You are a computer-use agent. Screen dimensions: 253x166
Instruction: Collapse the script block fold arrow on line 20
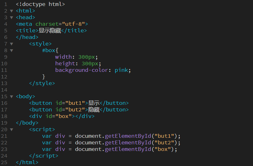[x=11, y=130]
